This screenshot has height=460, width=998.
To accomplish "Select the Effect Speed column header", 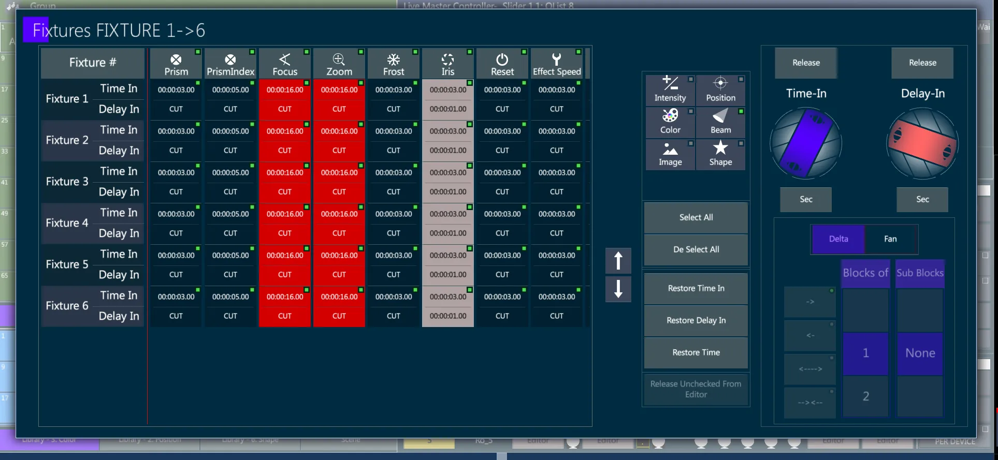I will [x=557, y=64].
